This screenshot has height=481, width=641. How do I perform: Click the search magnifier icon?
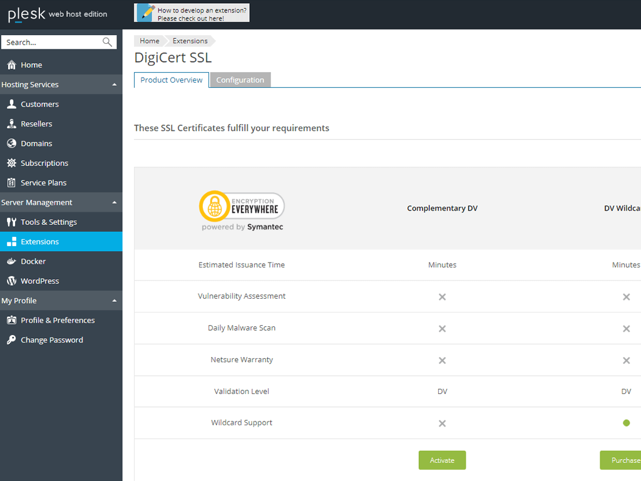tap(108, 43)
